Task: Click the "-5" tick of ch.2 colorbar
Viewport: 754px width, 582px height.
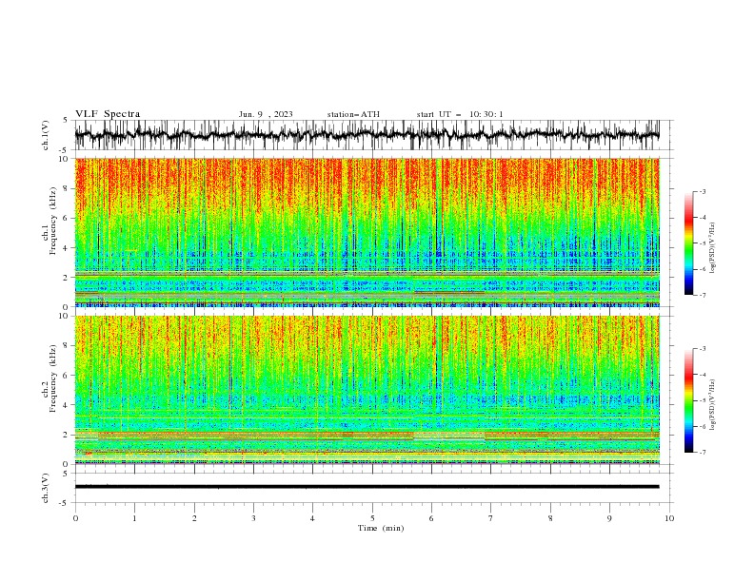Action: tap(703, 400)
